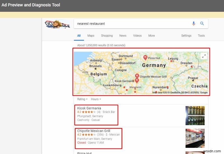
Task: Switch to the News tab
Action: (123, 36)
